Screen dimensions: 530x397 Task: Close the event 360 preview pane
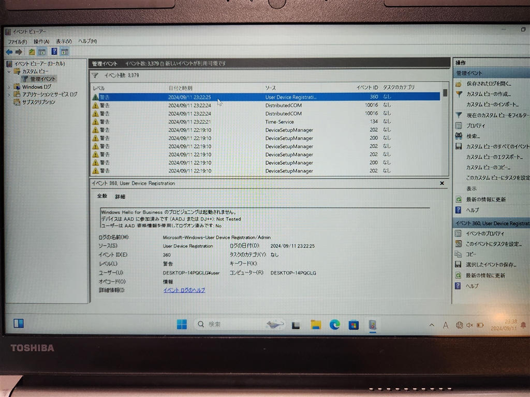pyautogui.click(x=441, y=183)
